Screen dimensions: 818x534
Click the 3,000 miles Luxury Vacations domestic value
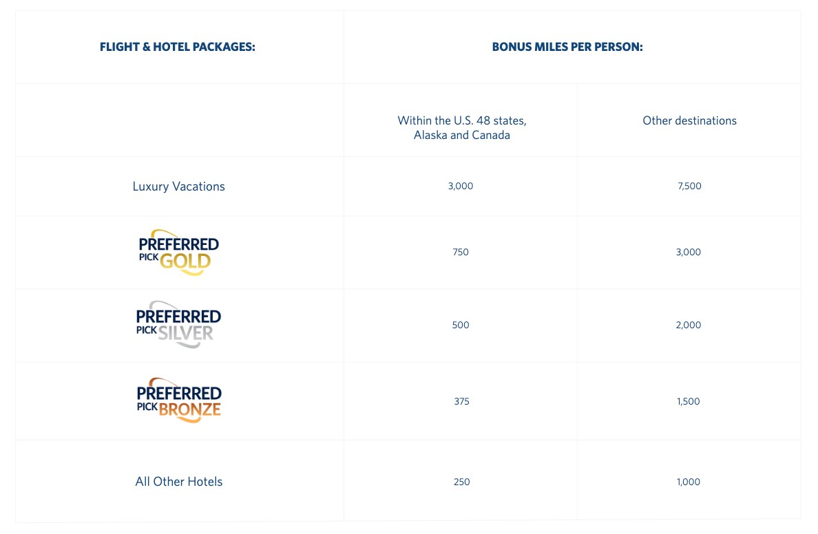[x=461, y=186]
